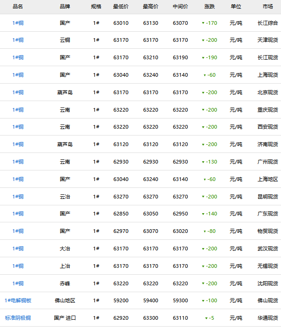Screen dimensions: 281x328
Task: Click the 最低价 column header
Action: point(121,7)
